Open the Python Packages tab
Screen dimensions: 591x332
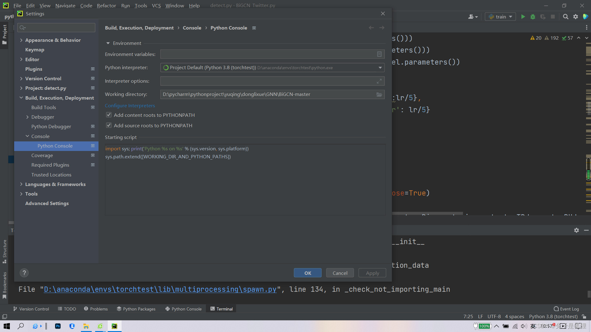[x=136, y=309]
